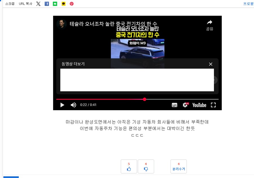Click the thumbs-down dislike button
Viewport: 254px width, 178px height.
[x=146, y=166]
